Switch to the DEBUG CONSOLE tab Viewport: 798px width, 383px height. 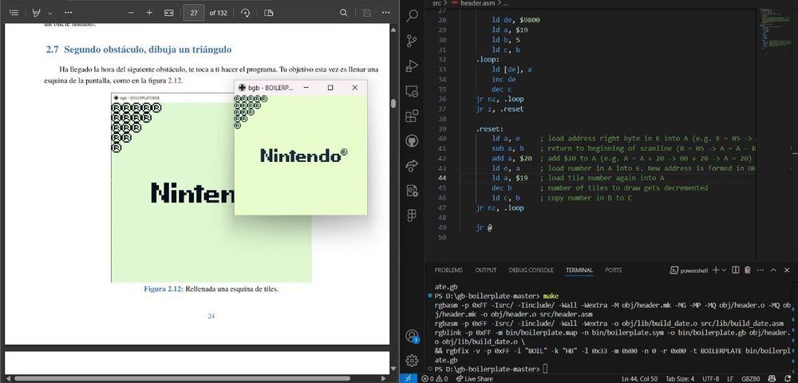pyautogui.click(x=531, y=270)
